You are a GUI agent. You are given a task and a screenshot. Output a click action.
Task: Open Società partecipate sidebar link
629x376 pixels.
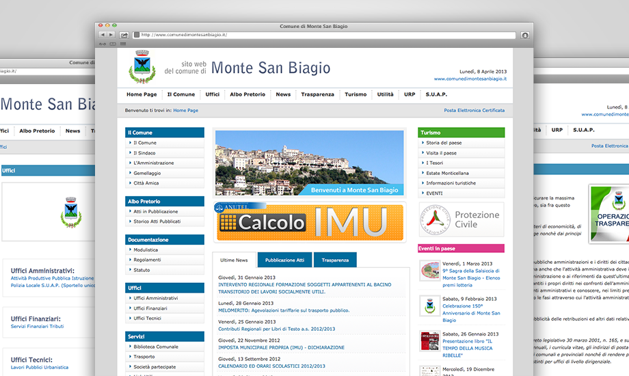click(x=155, y=366)
